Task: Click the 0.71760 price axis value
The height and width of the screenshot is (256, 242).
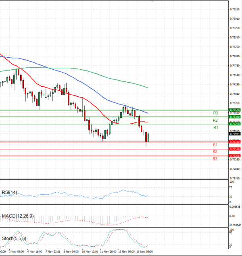Action: pyautogui.click(x=235, y=178)
